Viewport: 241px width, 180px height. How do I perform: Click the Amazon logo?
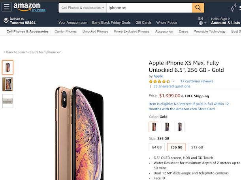click(x=26, y=7)
